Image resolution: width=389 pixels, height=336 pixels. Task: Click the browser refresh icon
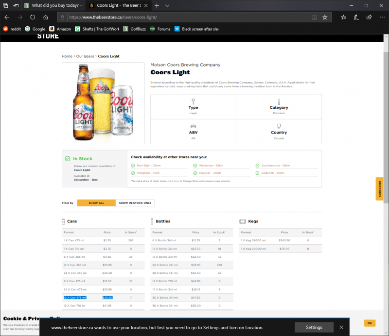click(33, 17)
